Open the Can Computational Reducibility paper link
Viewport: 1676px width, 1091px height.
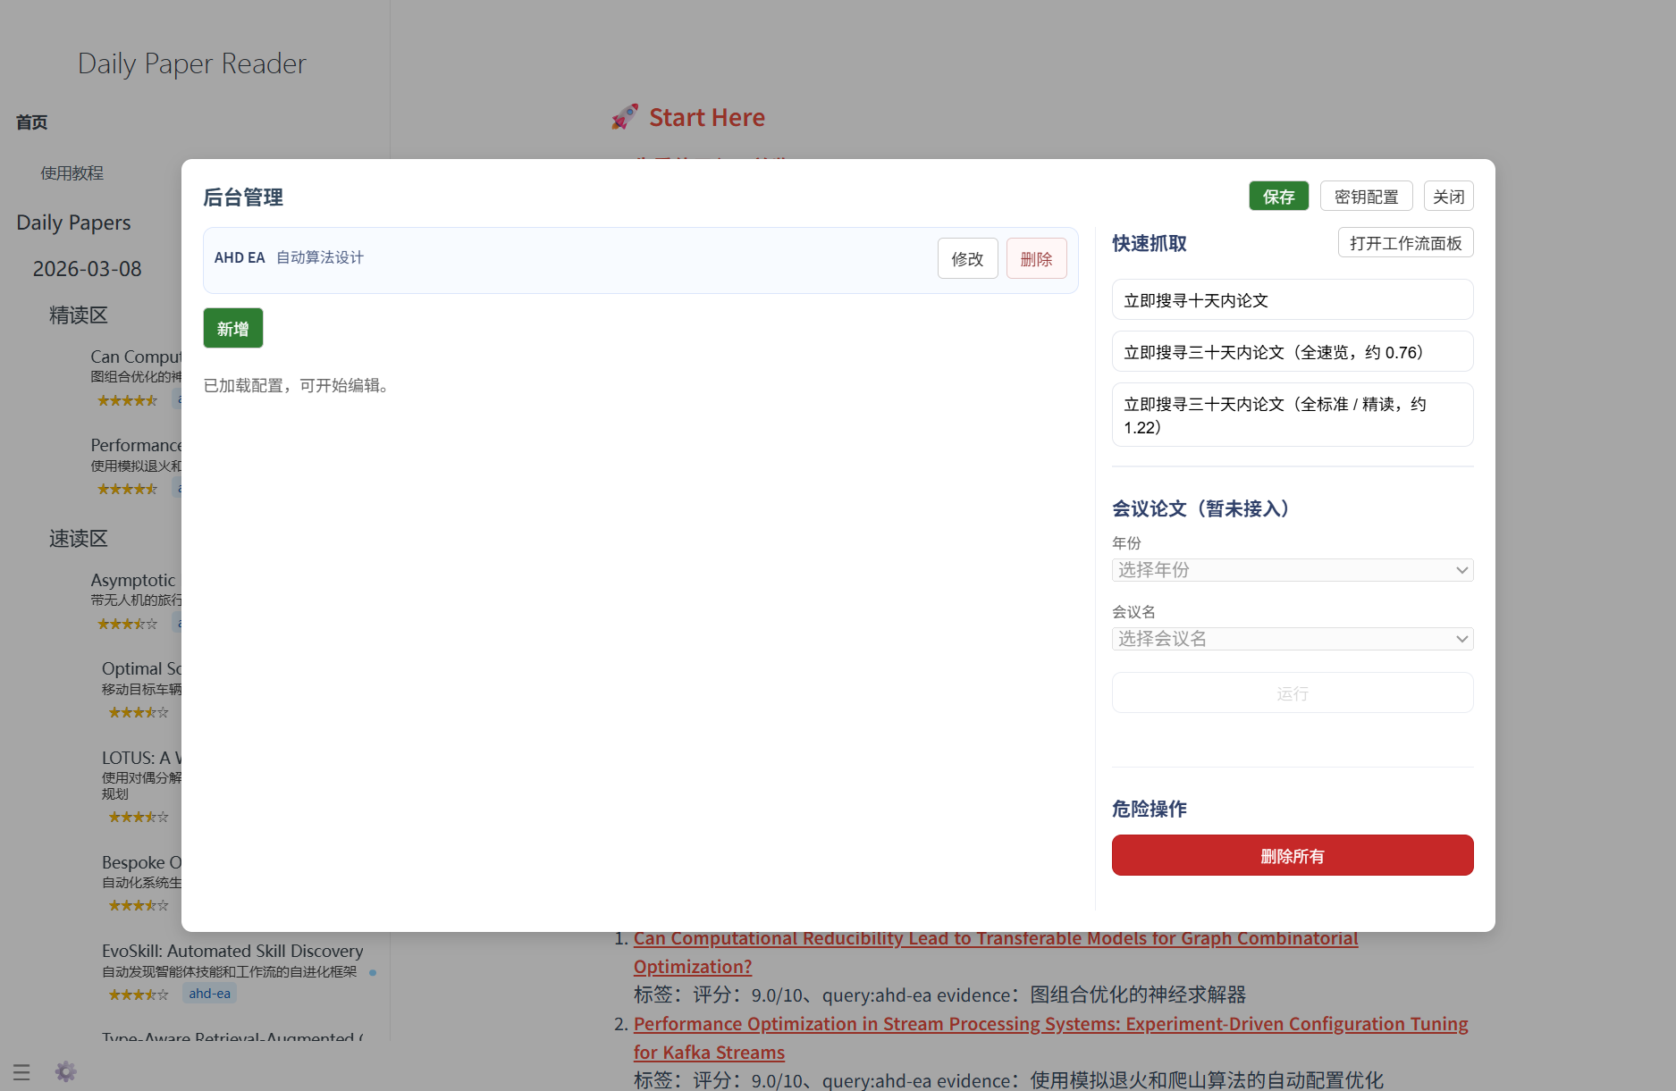click(x=996, y=953)
